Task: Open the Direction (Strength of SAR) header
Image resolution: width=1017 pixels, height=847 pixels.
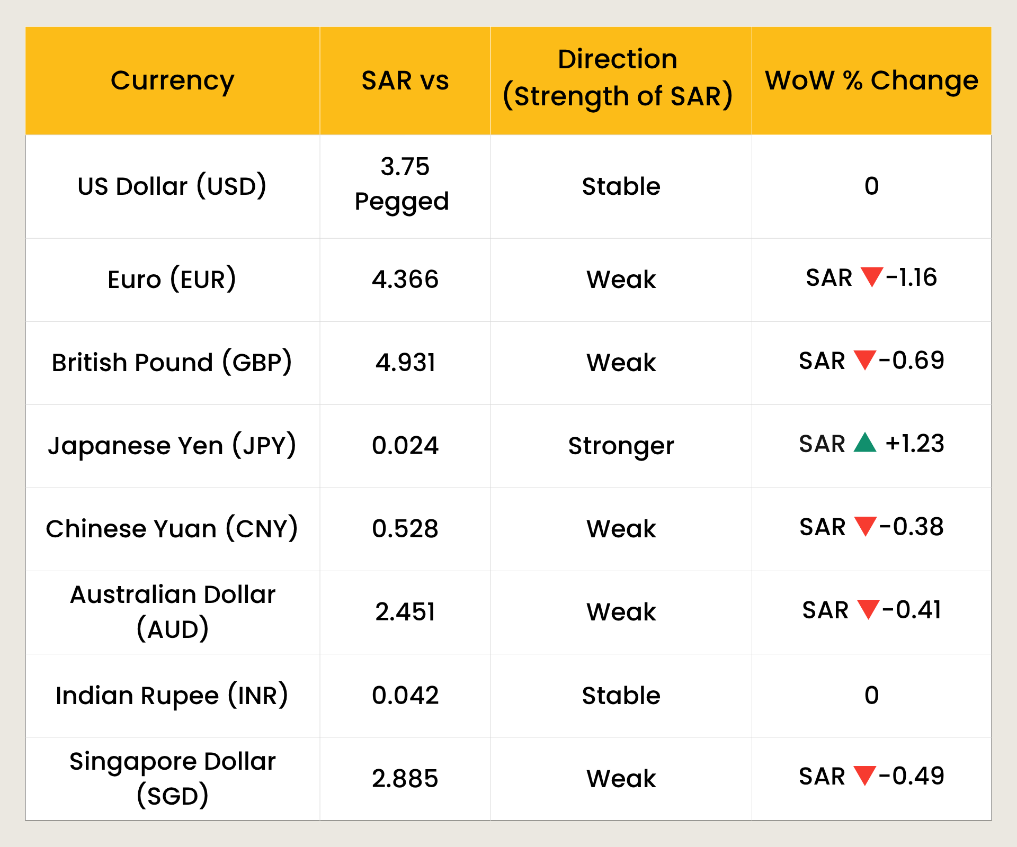Action: (x=620, y=79)
